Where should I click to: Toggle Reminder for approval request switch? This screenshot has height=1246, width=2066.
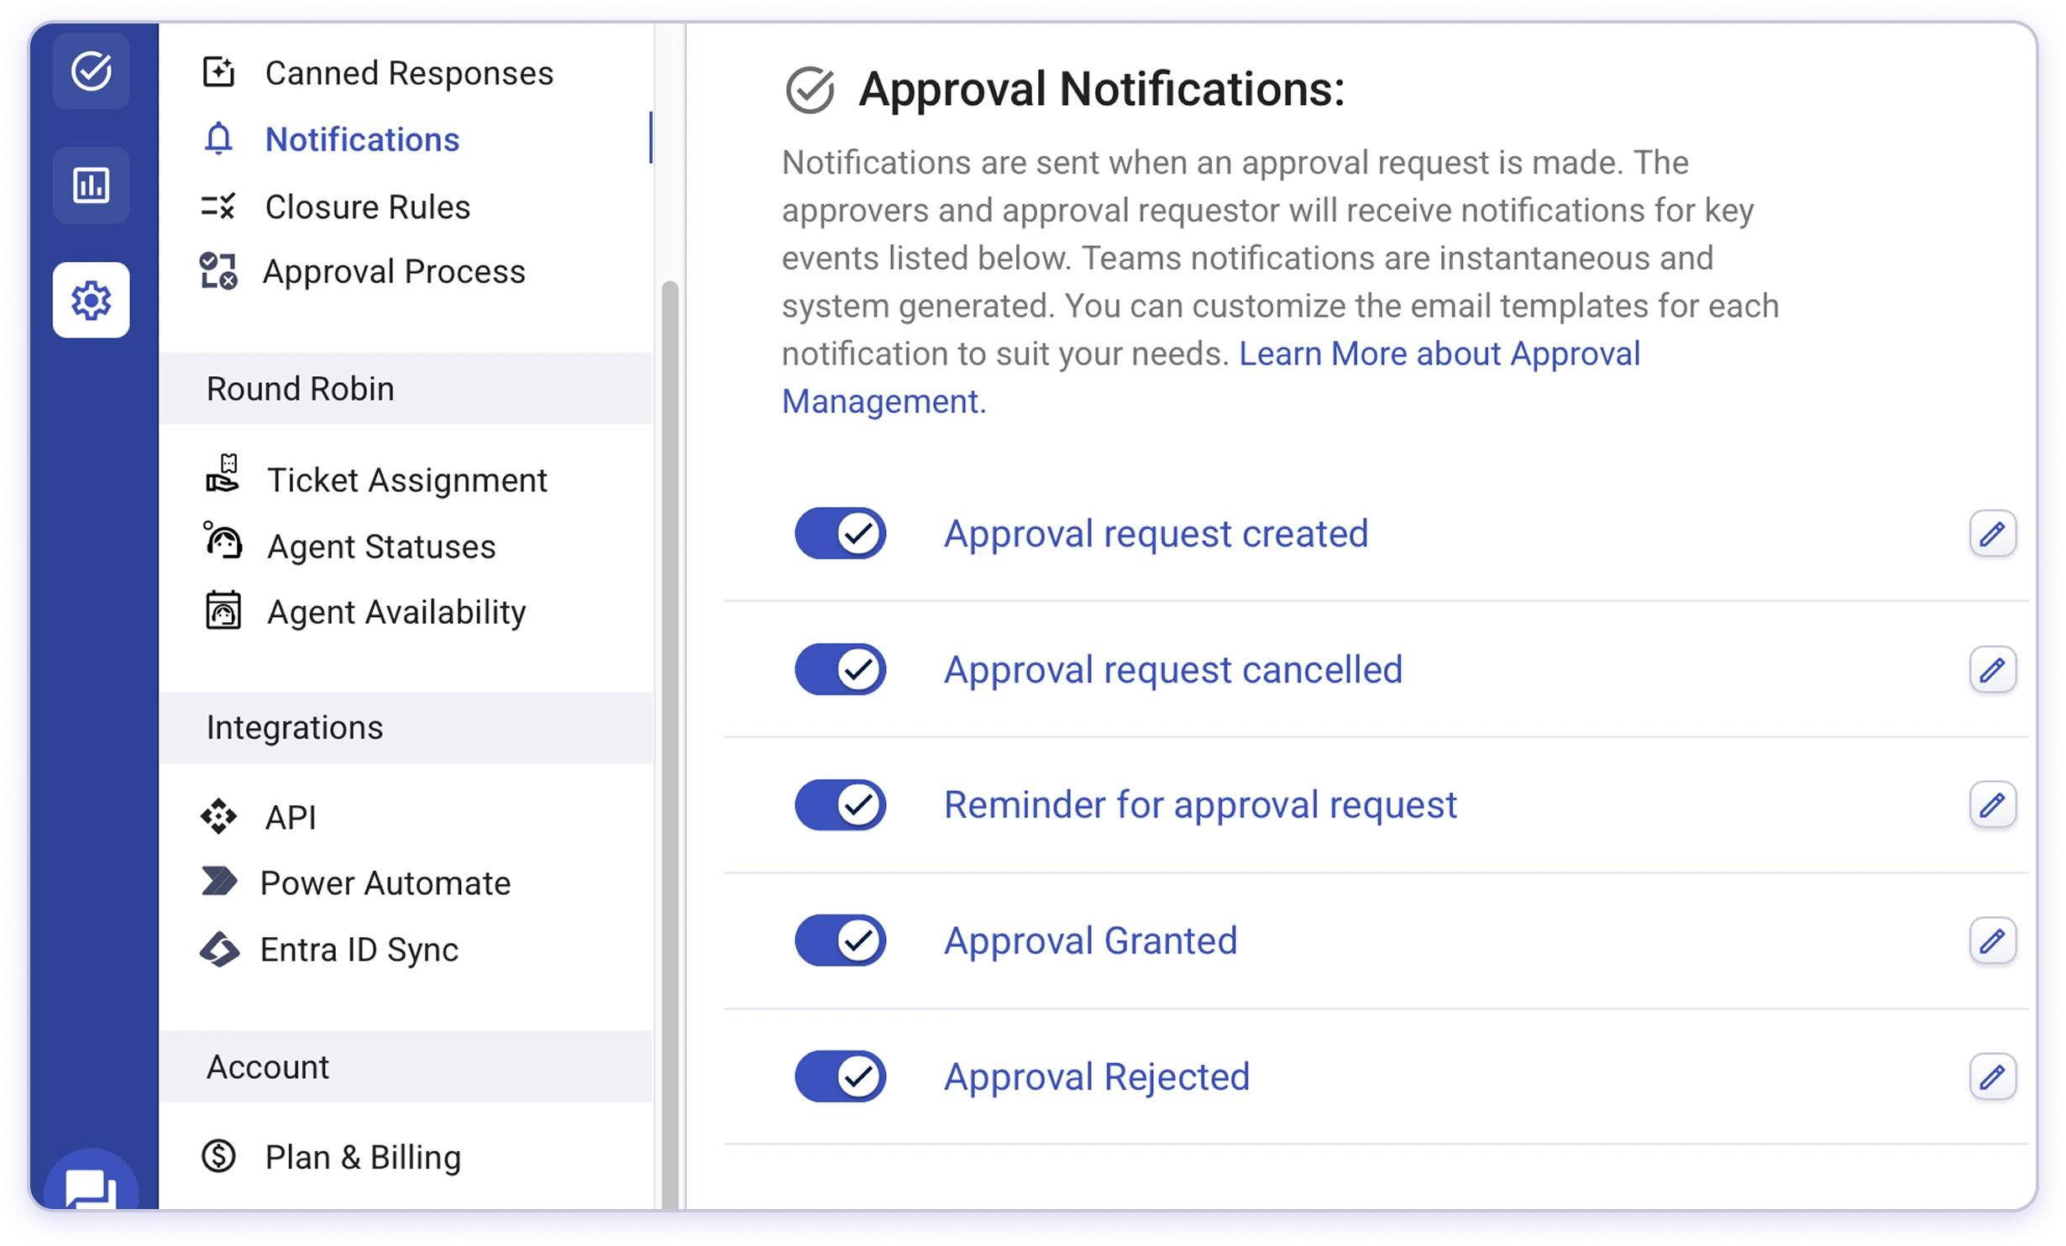[840, 804]
